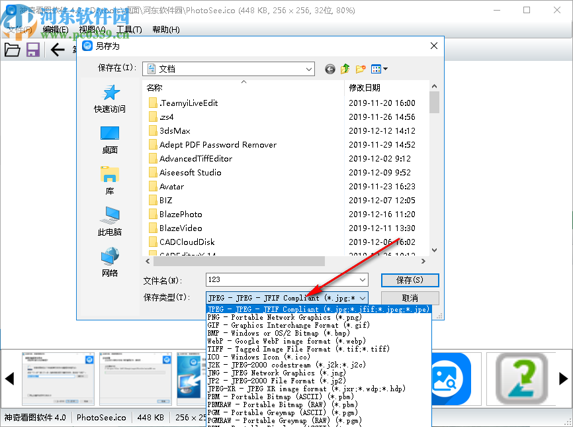The image size is (573, 427).
Task: Open the 工具(T) menu
Action: [x=130, y=30]
